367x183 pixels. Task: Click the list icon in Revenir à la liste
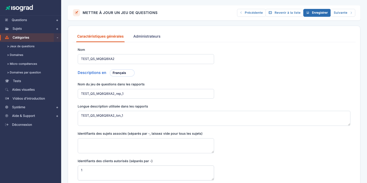coord(270,13)
